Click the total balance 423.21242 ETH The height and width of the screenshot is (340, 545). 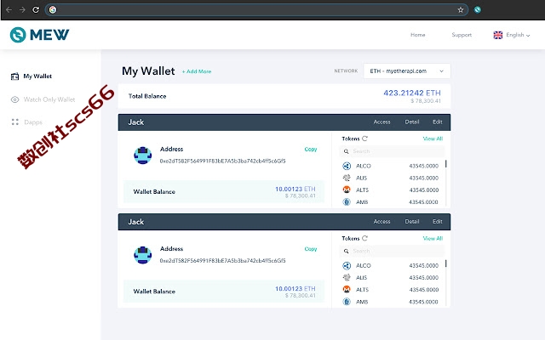(x=412, y=93)
